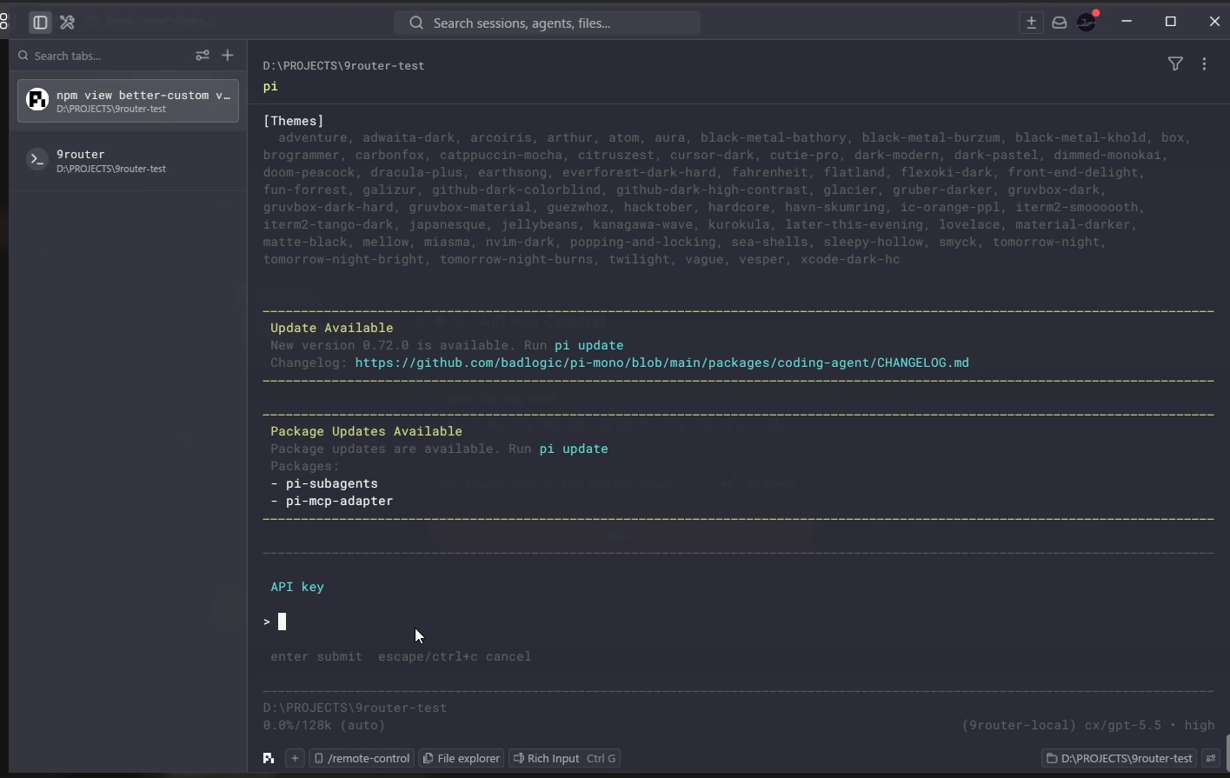Screen dimensions: 1230x778
Task: Click '0.0%/128k (auto)' context status
Action: click(x=324, y=725)
